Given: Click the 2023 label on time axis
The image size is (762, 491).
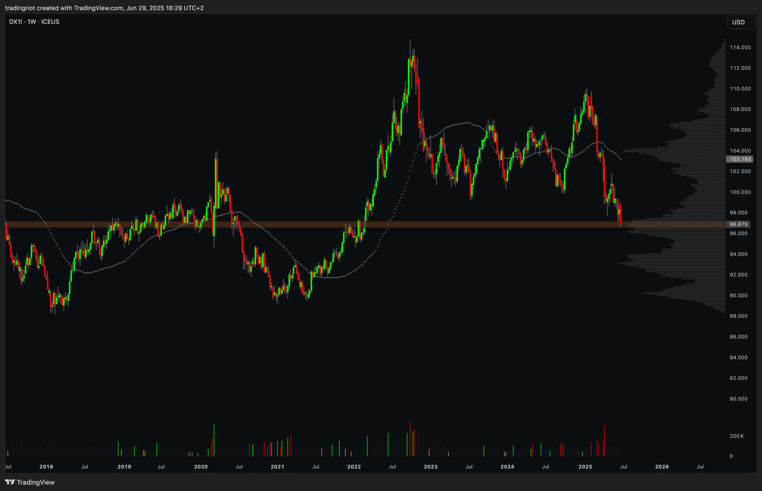Looking at the screenshot, I should (x=430, y=467).
